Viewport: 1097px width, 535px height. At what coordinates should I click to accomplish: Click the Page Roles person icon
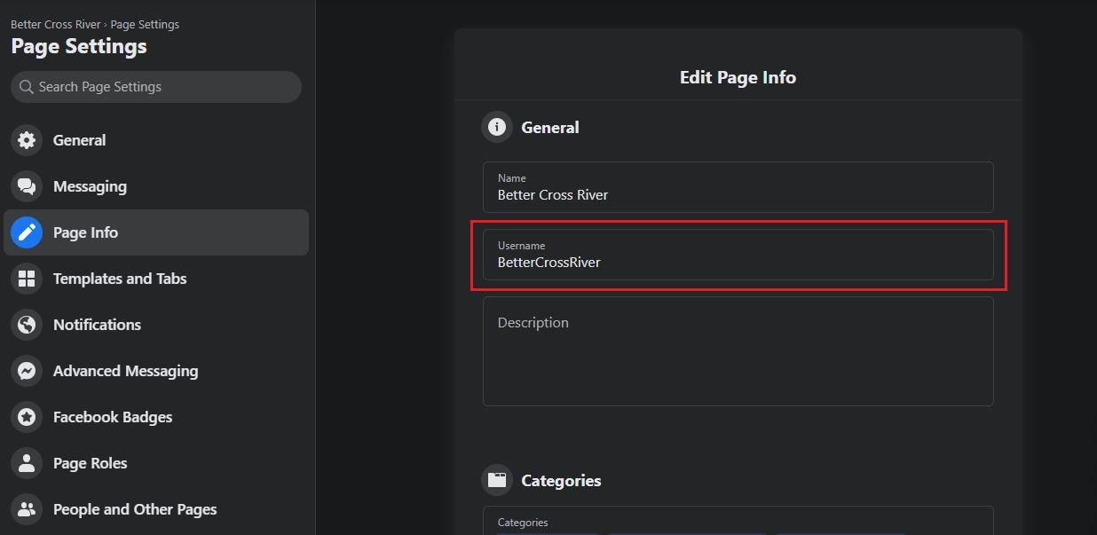[27, 463]
